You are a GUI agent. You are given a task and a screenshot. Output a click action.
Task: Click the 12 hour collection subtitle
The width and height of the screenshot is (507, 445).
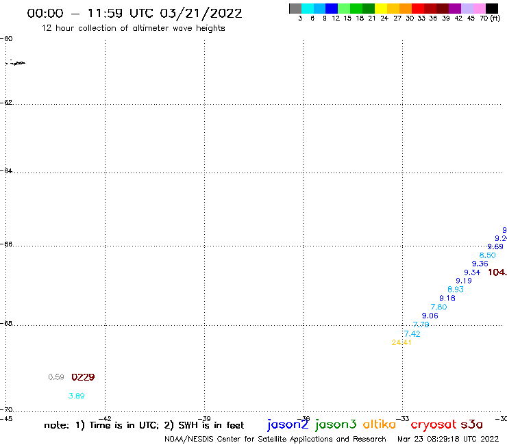[x=133, y=28]
